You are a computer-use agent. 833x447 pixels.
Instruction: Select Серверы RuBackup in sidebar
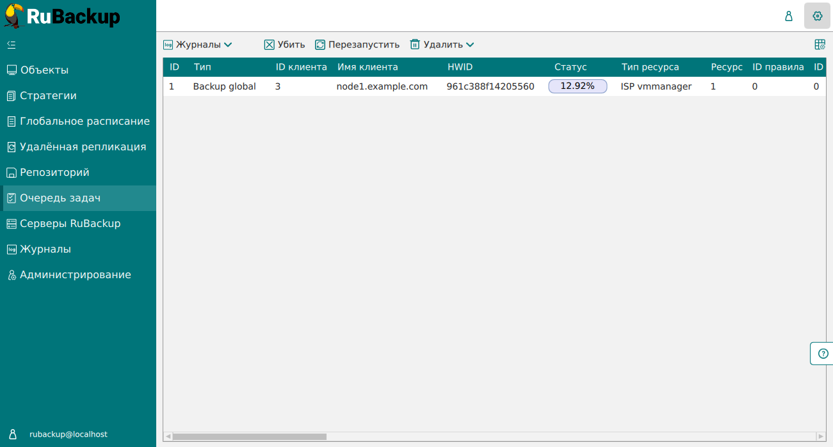click(x=70, y=224)
